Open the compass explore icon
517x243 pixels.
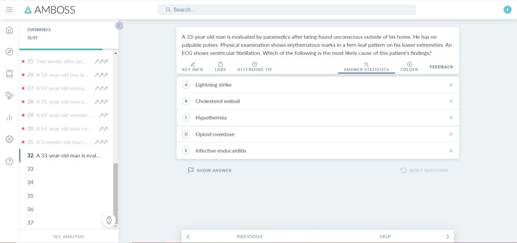click(x=9, y=52)
